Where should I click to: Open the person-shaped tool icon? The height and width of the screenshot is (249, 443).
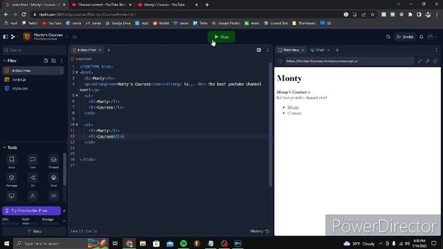(x=33, y=196)
